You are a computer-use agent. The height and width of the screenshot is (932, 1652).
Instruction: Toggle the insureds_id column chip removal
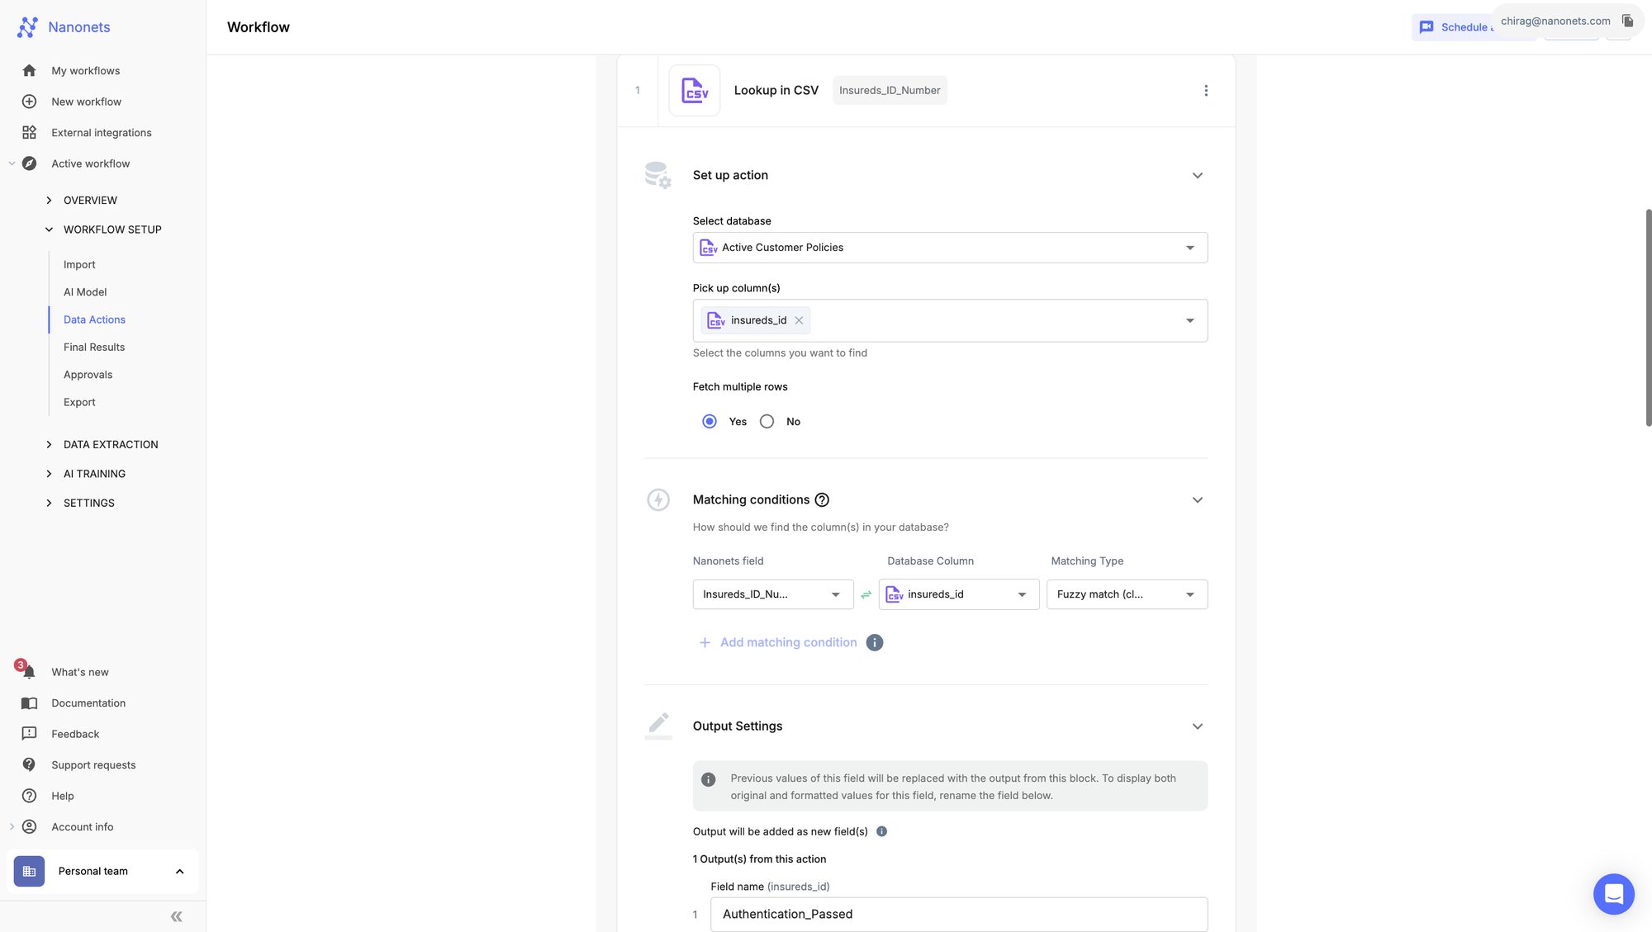(x=799, y=319)
